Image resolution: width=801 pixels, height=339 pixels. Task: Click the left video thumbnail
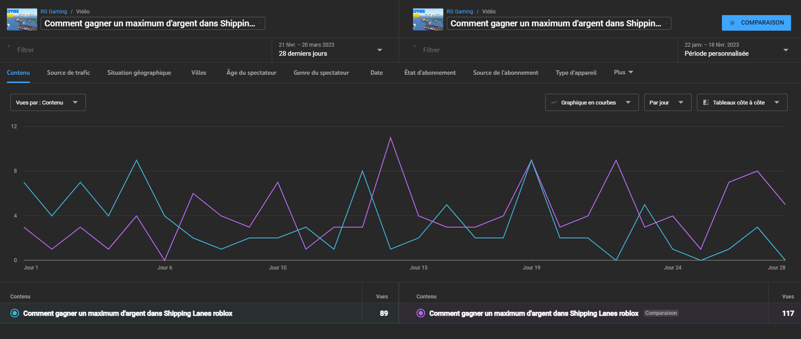22,19
